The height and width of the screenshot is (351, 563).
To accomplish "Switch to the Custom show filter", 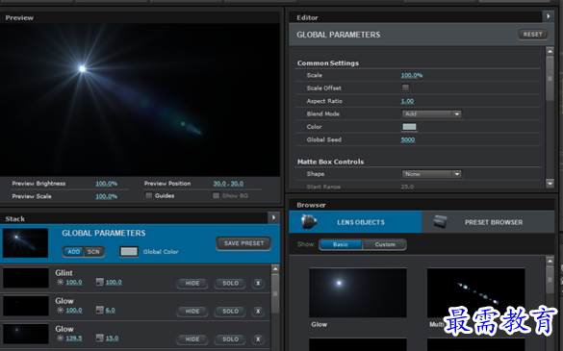I will [x=385, y=245].
